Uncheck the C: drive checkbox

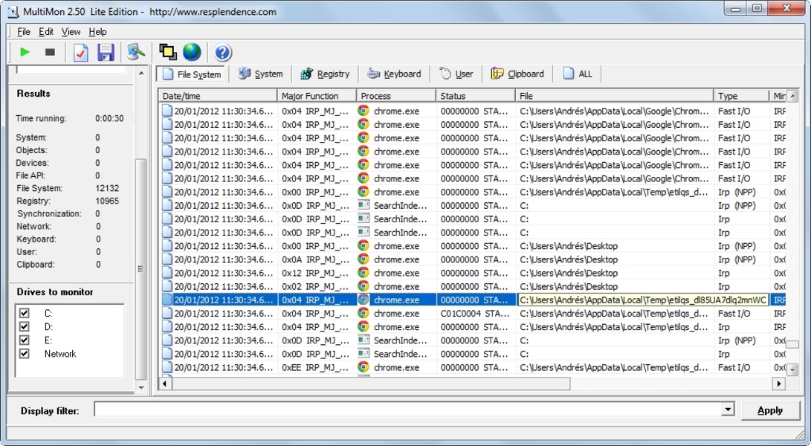25,314
